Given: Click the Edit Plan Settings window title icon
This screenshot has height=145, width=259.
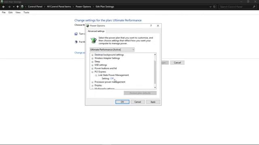Looking at the screenshot, I should click(x=2, y=2).
